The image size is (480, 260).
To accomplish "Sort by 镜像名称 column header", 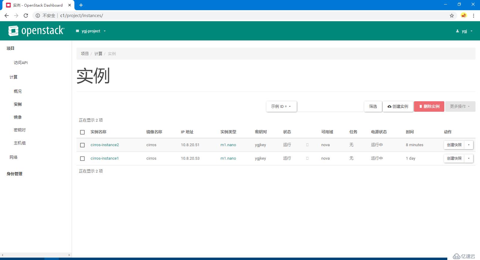I will (x=154, y=132).
